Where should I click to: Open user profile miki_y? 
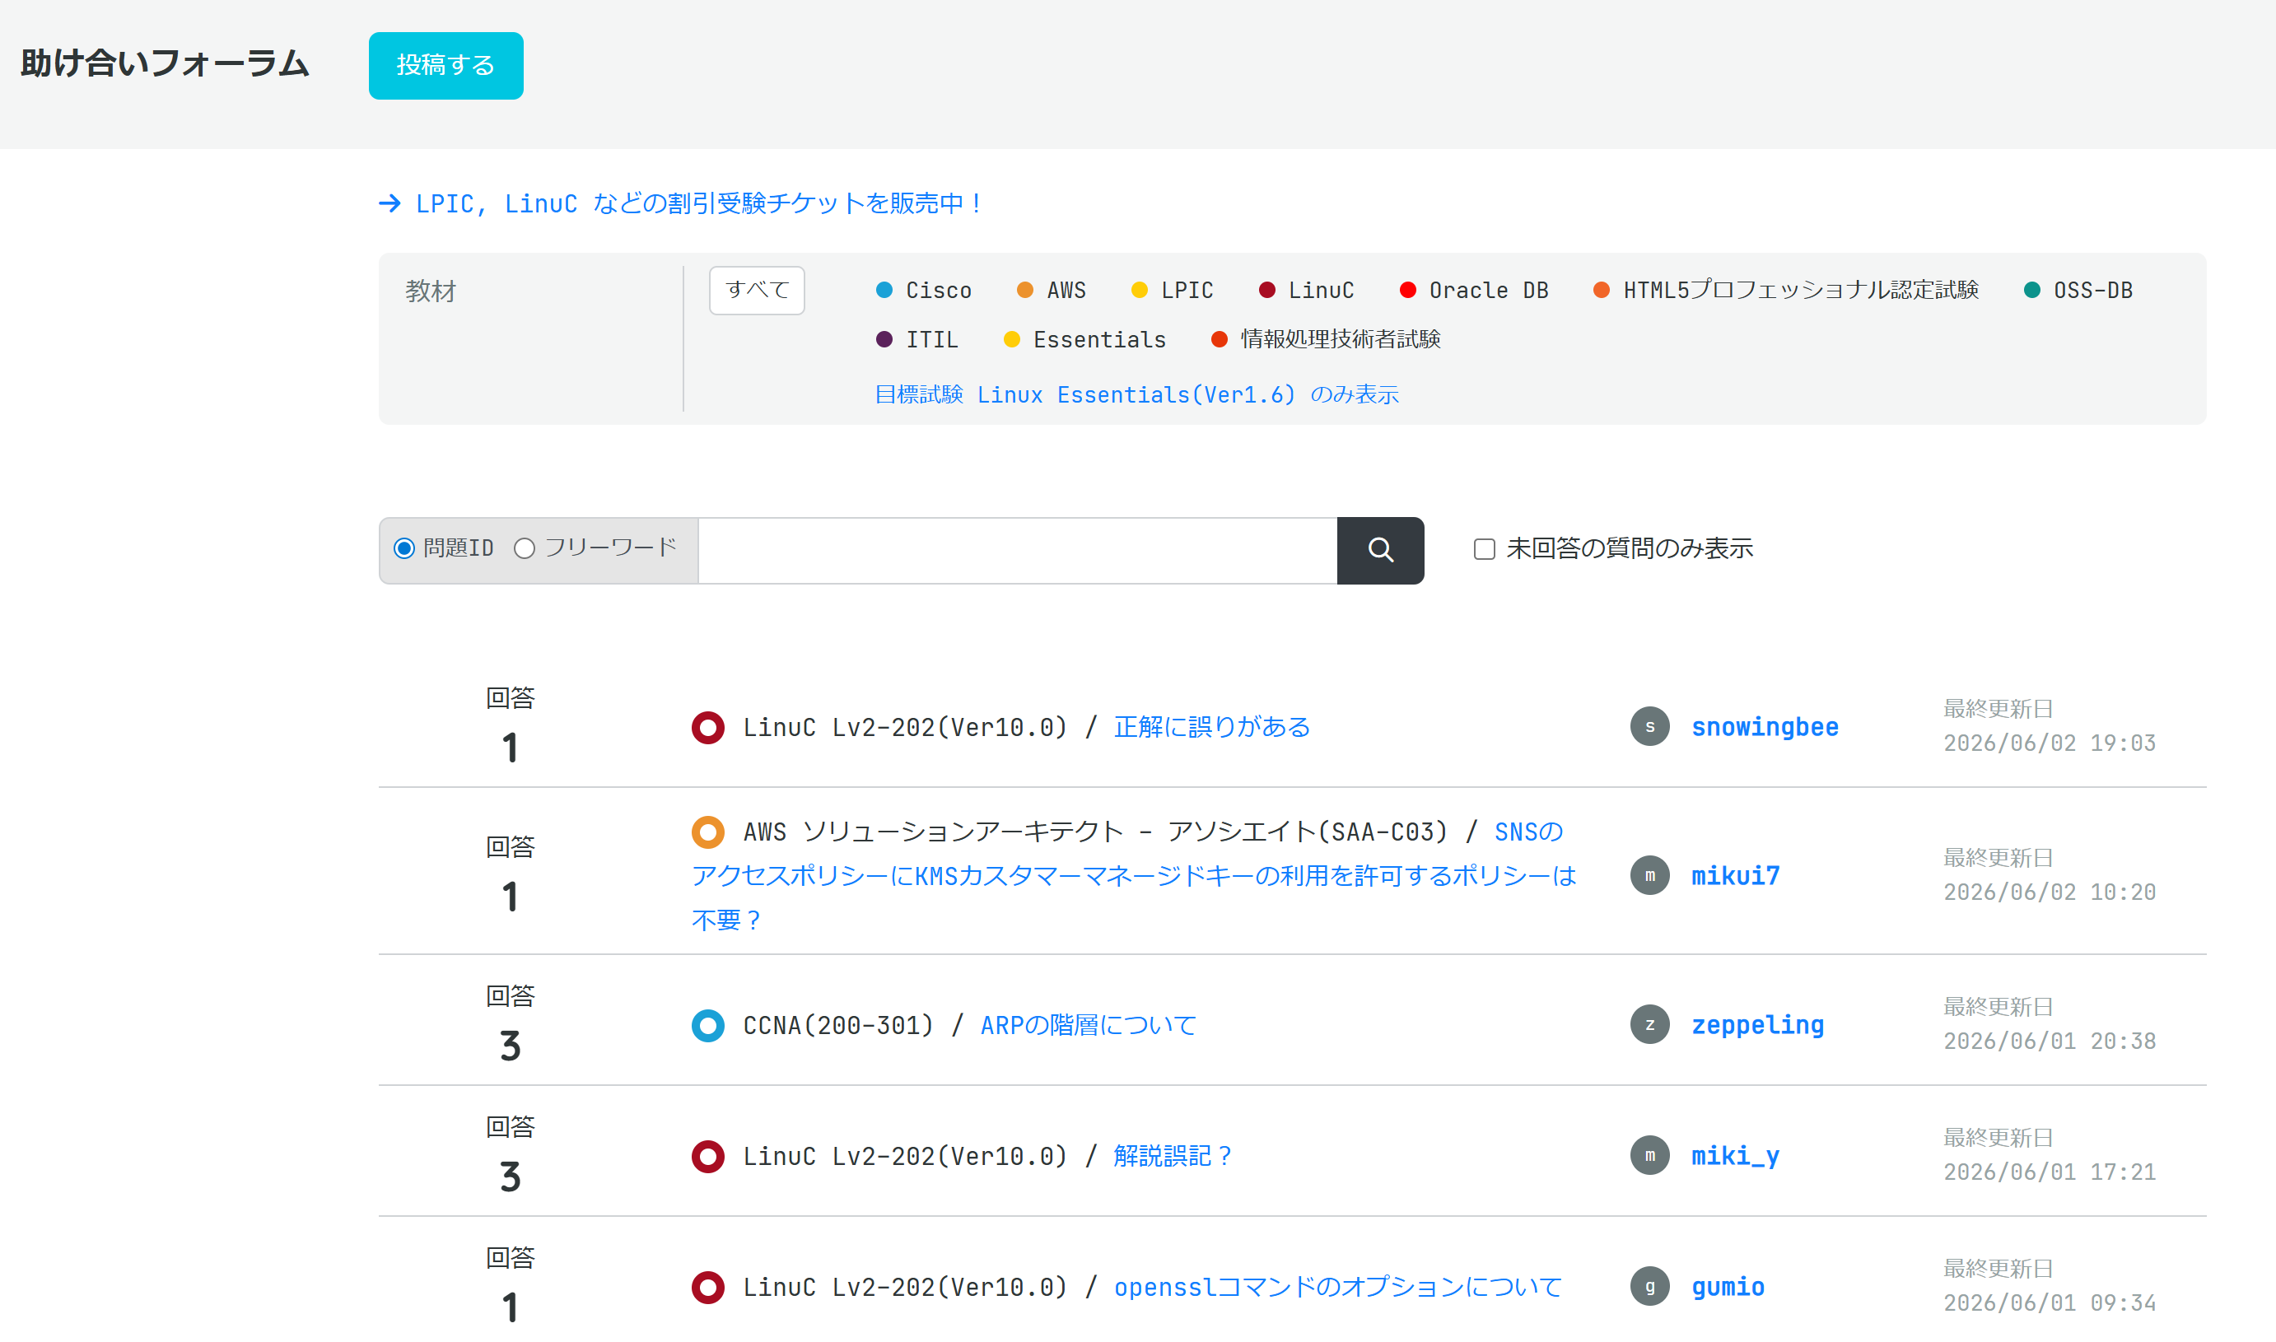(1735, 1157)
